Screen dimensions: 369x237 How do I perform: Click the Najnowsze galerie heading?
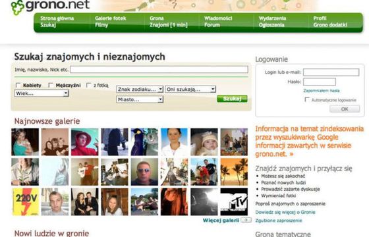47,121
